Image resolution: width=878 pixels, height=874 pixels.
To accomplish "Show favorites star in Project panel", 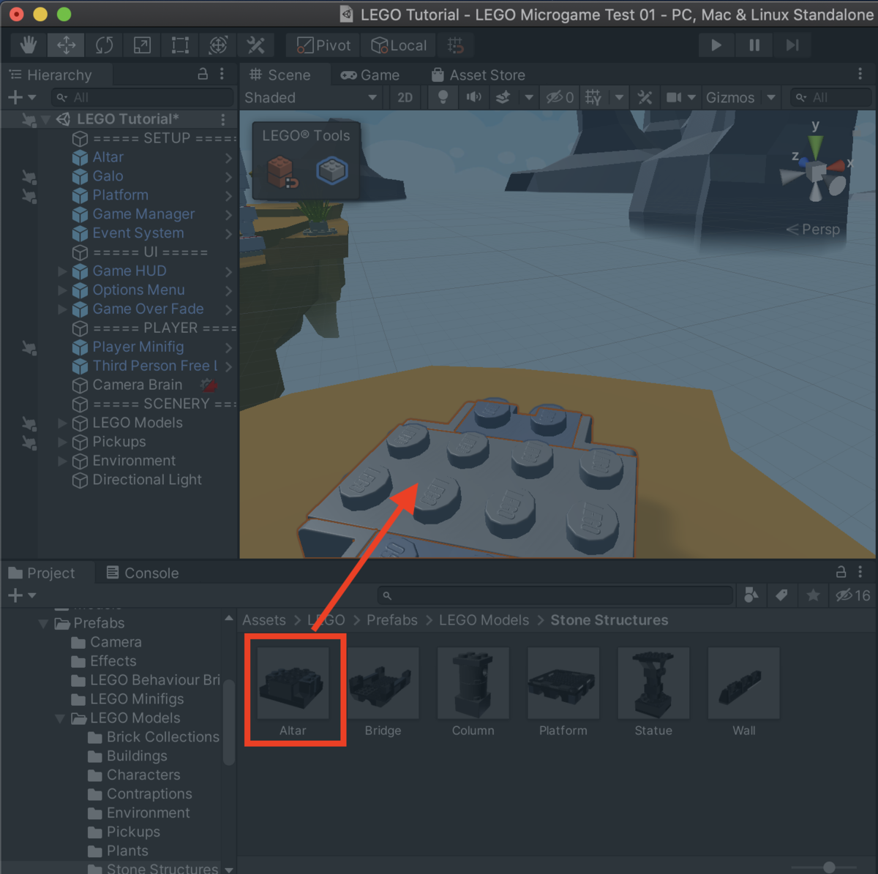I will point(813,595).
